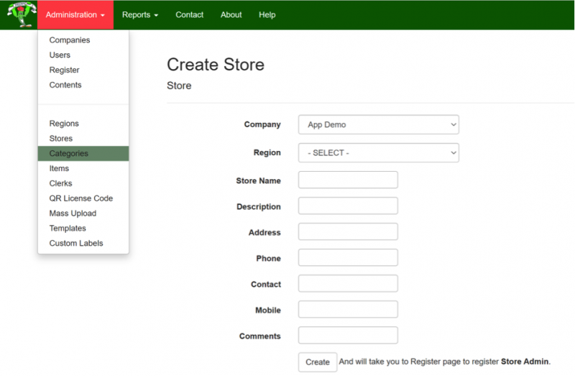Expand the Reports navigation dropdown
575x376 pixels.
pos(139,15)
